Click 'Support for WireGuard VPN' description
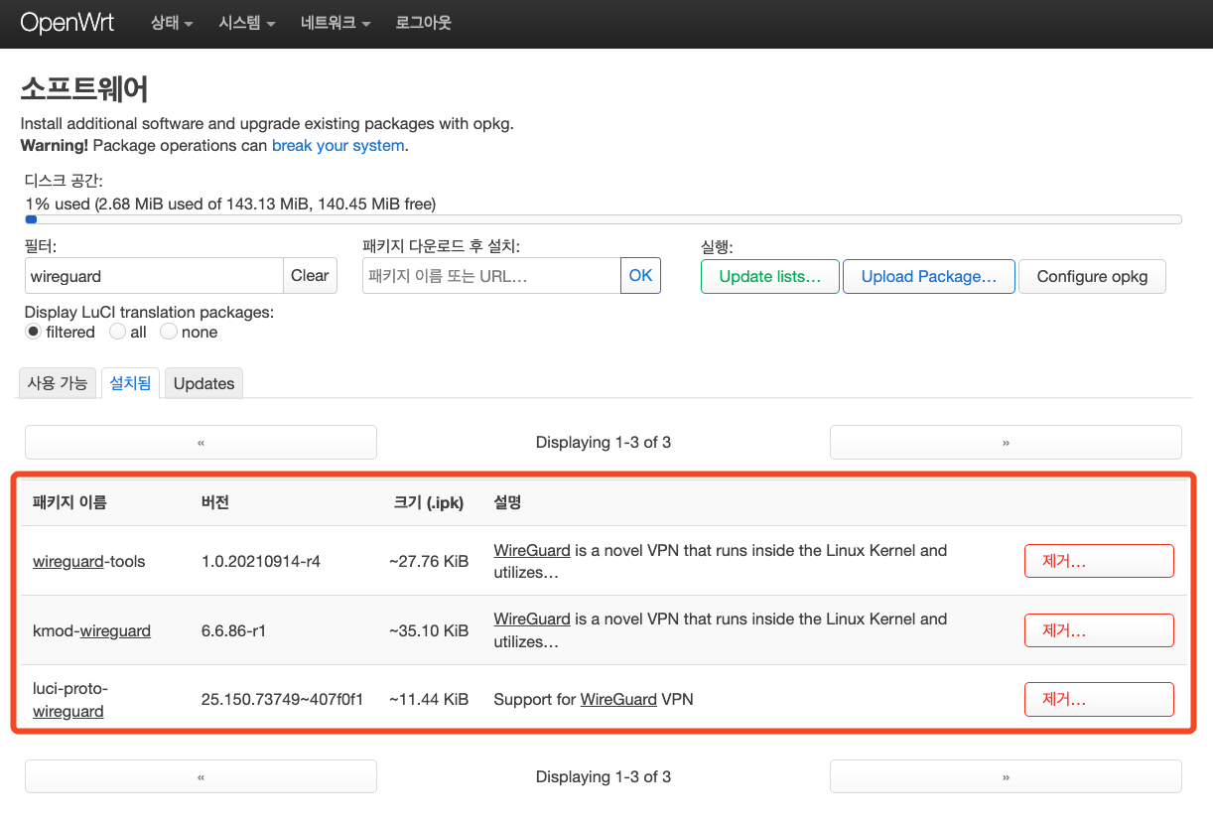This screenshot has width=1213, height=825. (594, 699)
